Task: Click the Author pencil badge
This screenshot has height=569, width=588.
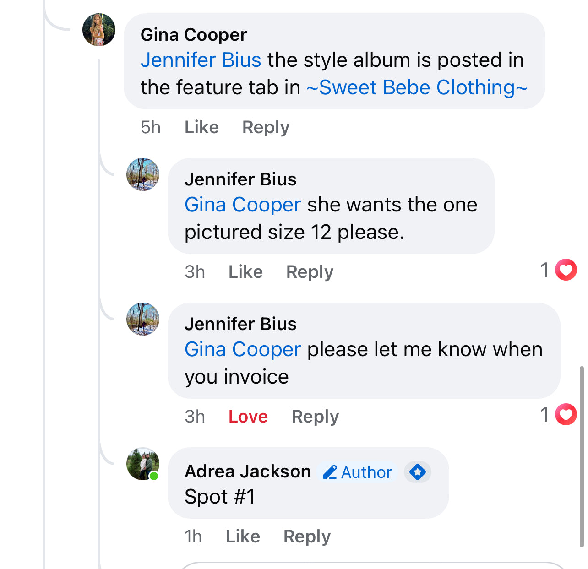Action: [x=358, y=472]
